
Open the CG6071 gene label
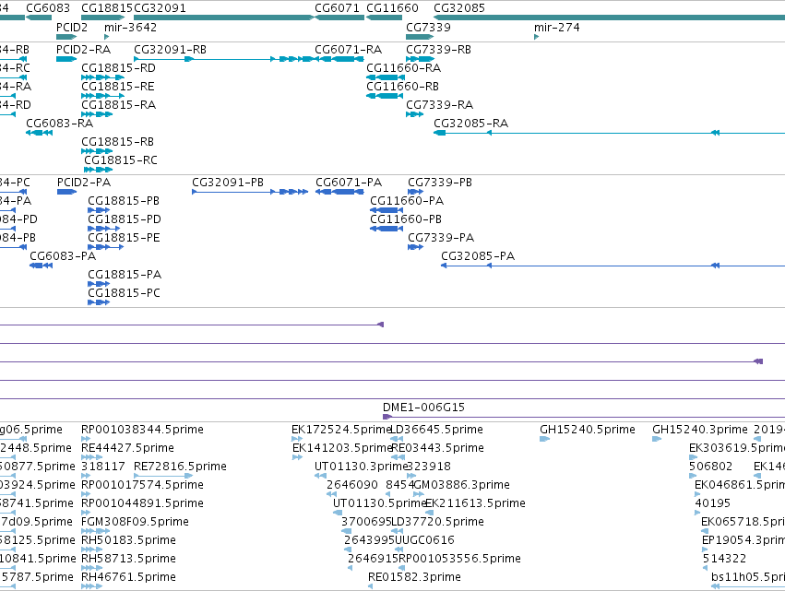tap(337, 8)
